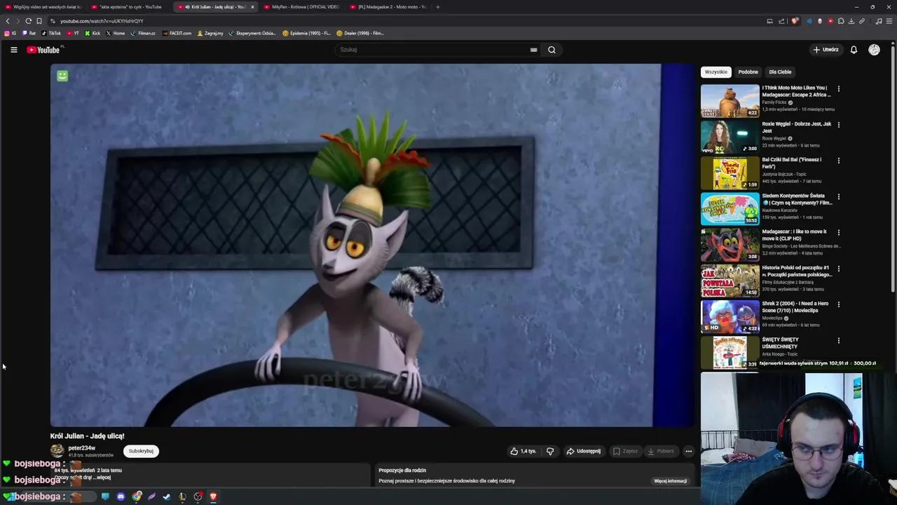
Task: Click the browser address bar URL
Action: [102, 21]
